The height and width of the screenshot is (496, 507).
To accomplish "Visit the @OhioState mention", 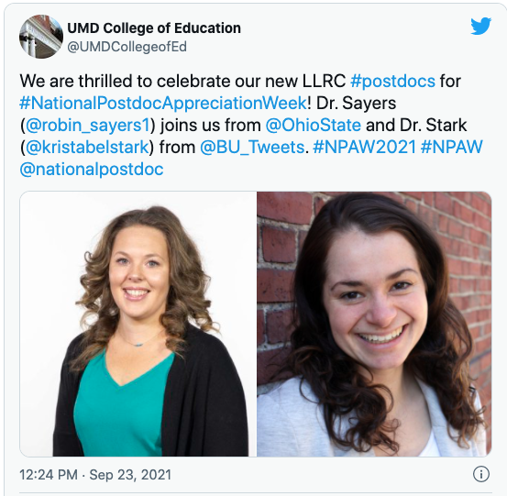I will (313, 125).
